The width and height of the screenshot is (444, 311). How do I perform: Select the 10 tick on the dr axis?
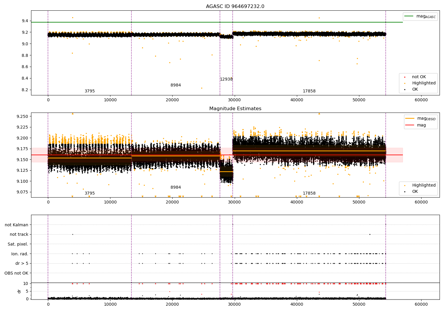26,284
